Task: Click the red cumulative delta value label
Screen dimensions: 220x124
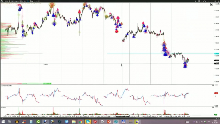Action: [x=216, y=93]
